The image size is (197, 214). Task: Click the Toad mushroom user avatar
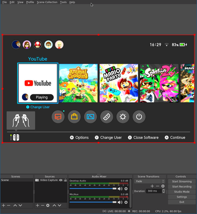point(37,44)
